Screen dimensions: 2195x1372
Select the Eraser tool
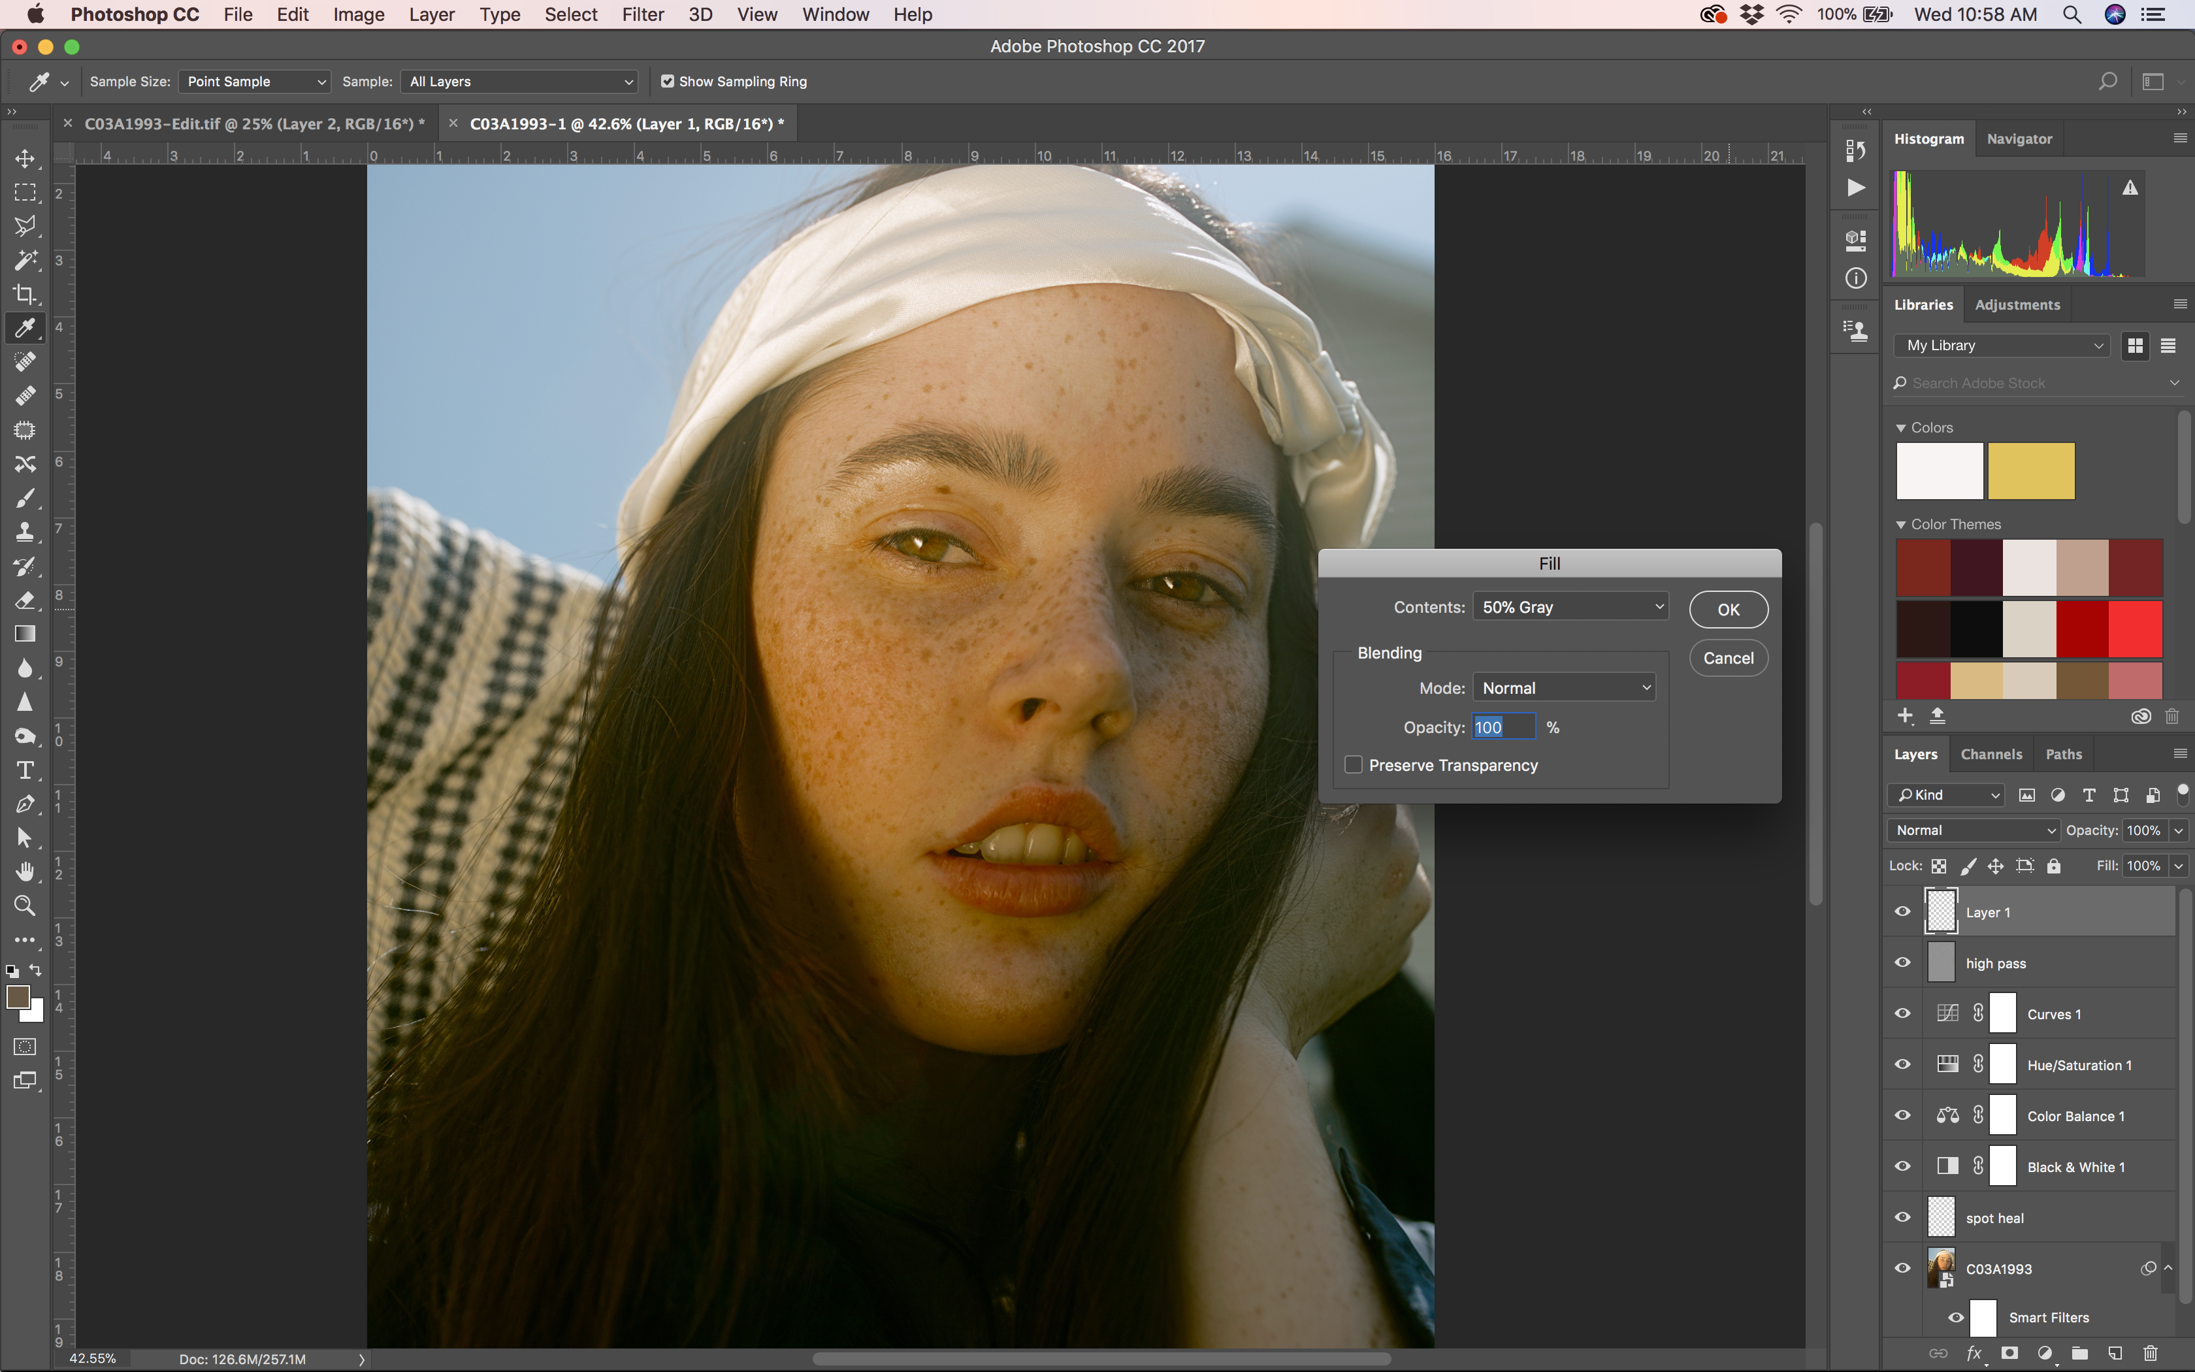coord(25,600)
